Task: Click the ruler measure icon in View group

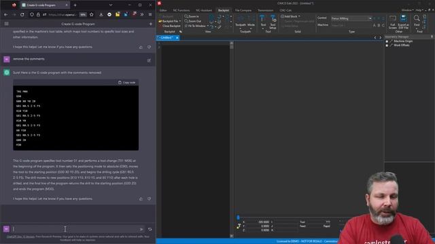Action: click(220, 27)
